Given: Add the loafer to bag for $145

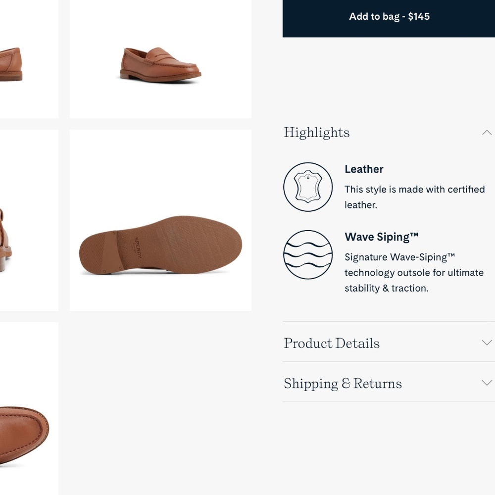Looking at the screenshot, I should tap(389, 17).
